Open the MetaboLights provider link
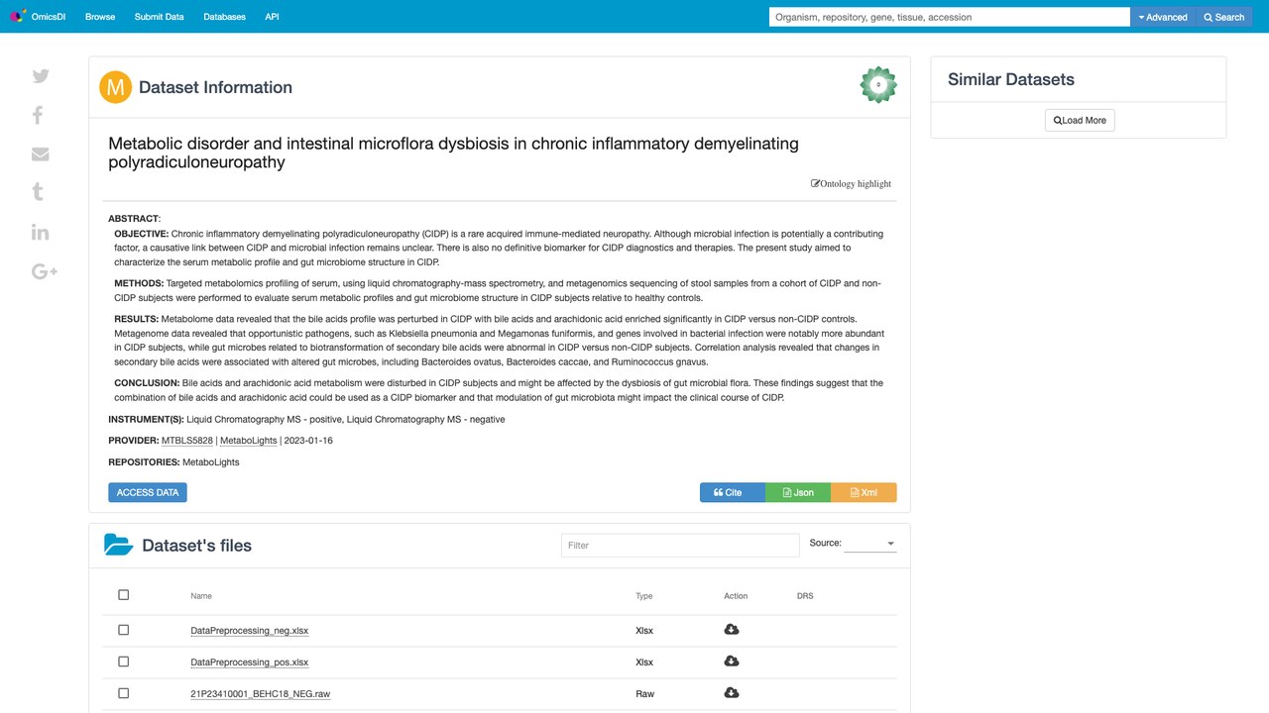This screenshot has height=713, width=1269. click(248, 441)
